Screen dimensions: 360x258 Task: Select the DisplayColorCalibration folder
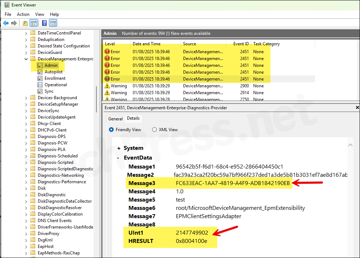click(x=60, y=214)
